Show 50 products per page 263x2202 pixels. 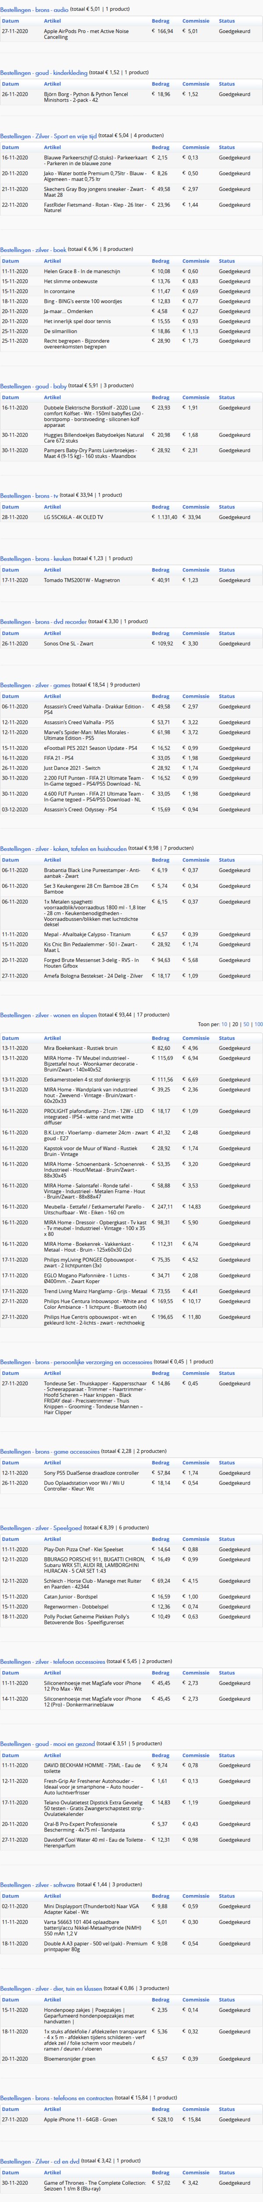(x=246, y=1024)
